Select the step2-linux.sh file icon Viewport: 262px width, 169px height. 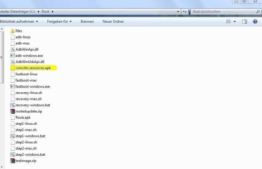point(13,142)
